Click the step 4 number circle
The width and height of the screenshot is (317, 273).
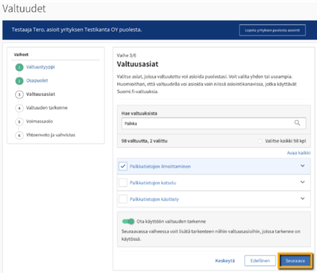click(19, 108)
